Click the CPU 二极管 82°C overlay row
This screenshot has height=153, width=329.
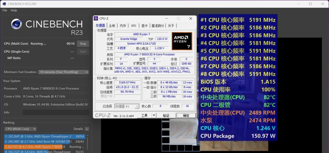(x=238, y=105)
